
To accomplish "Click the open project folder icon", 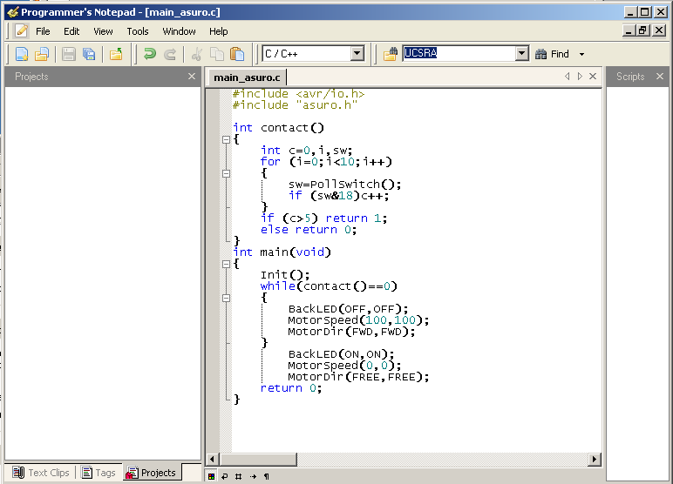I will pos(116,54).
